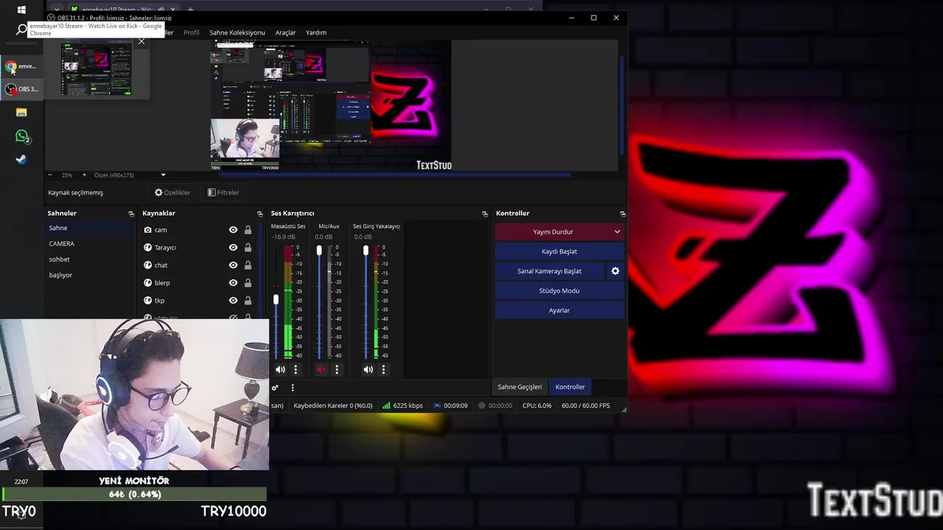Open File Explorer from the taskbar

21,113
